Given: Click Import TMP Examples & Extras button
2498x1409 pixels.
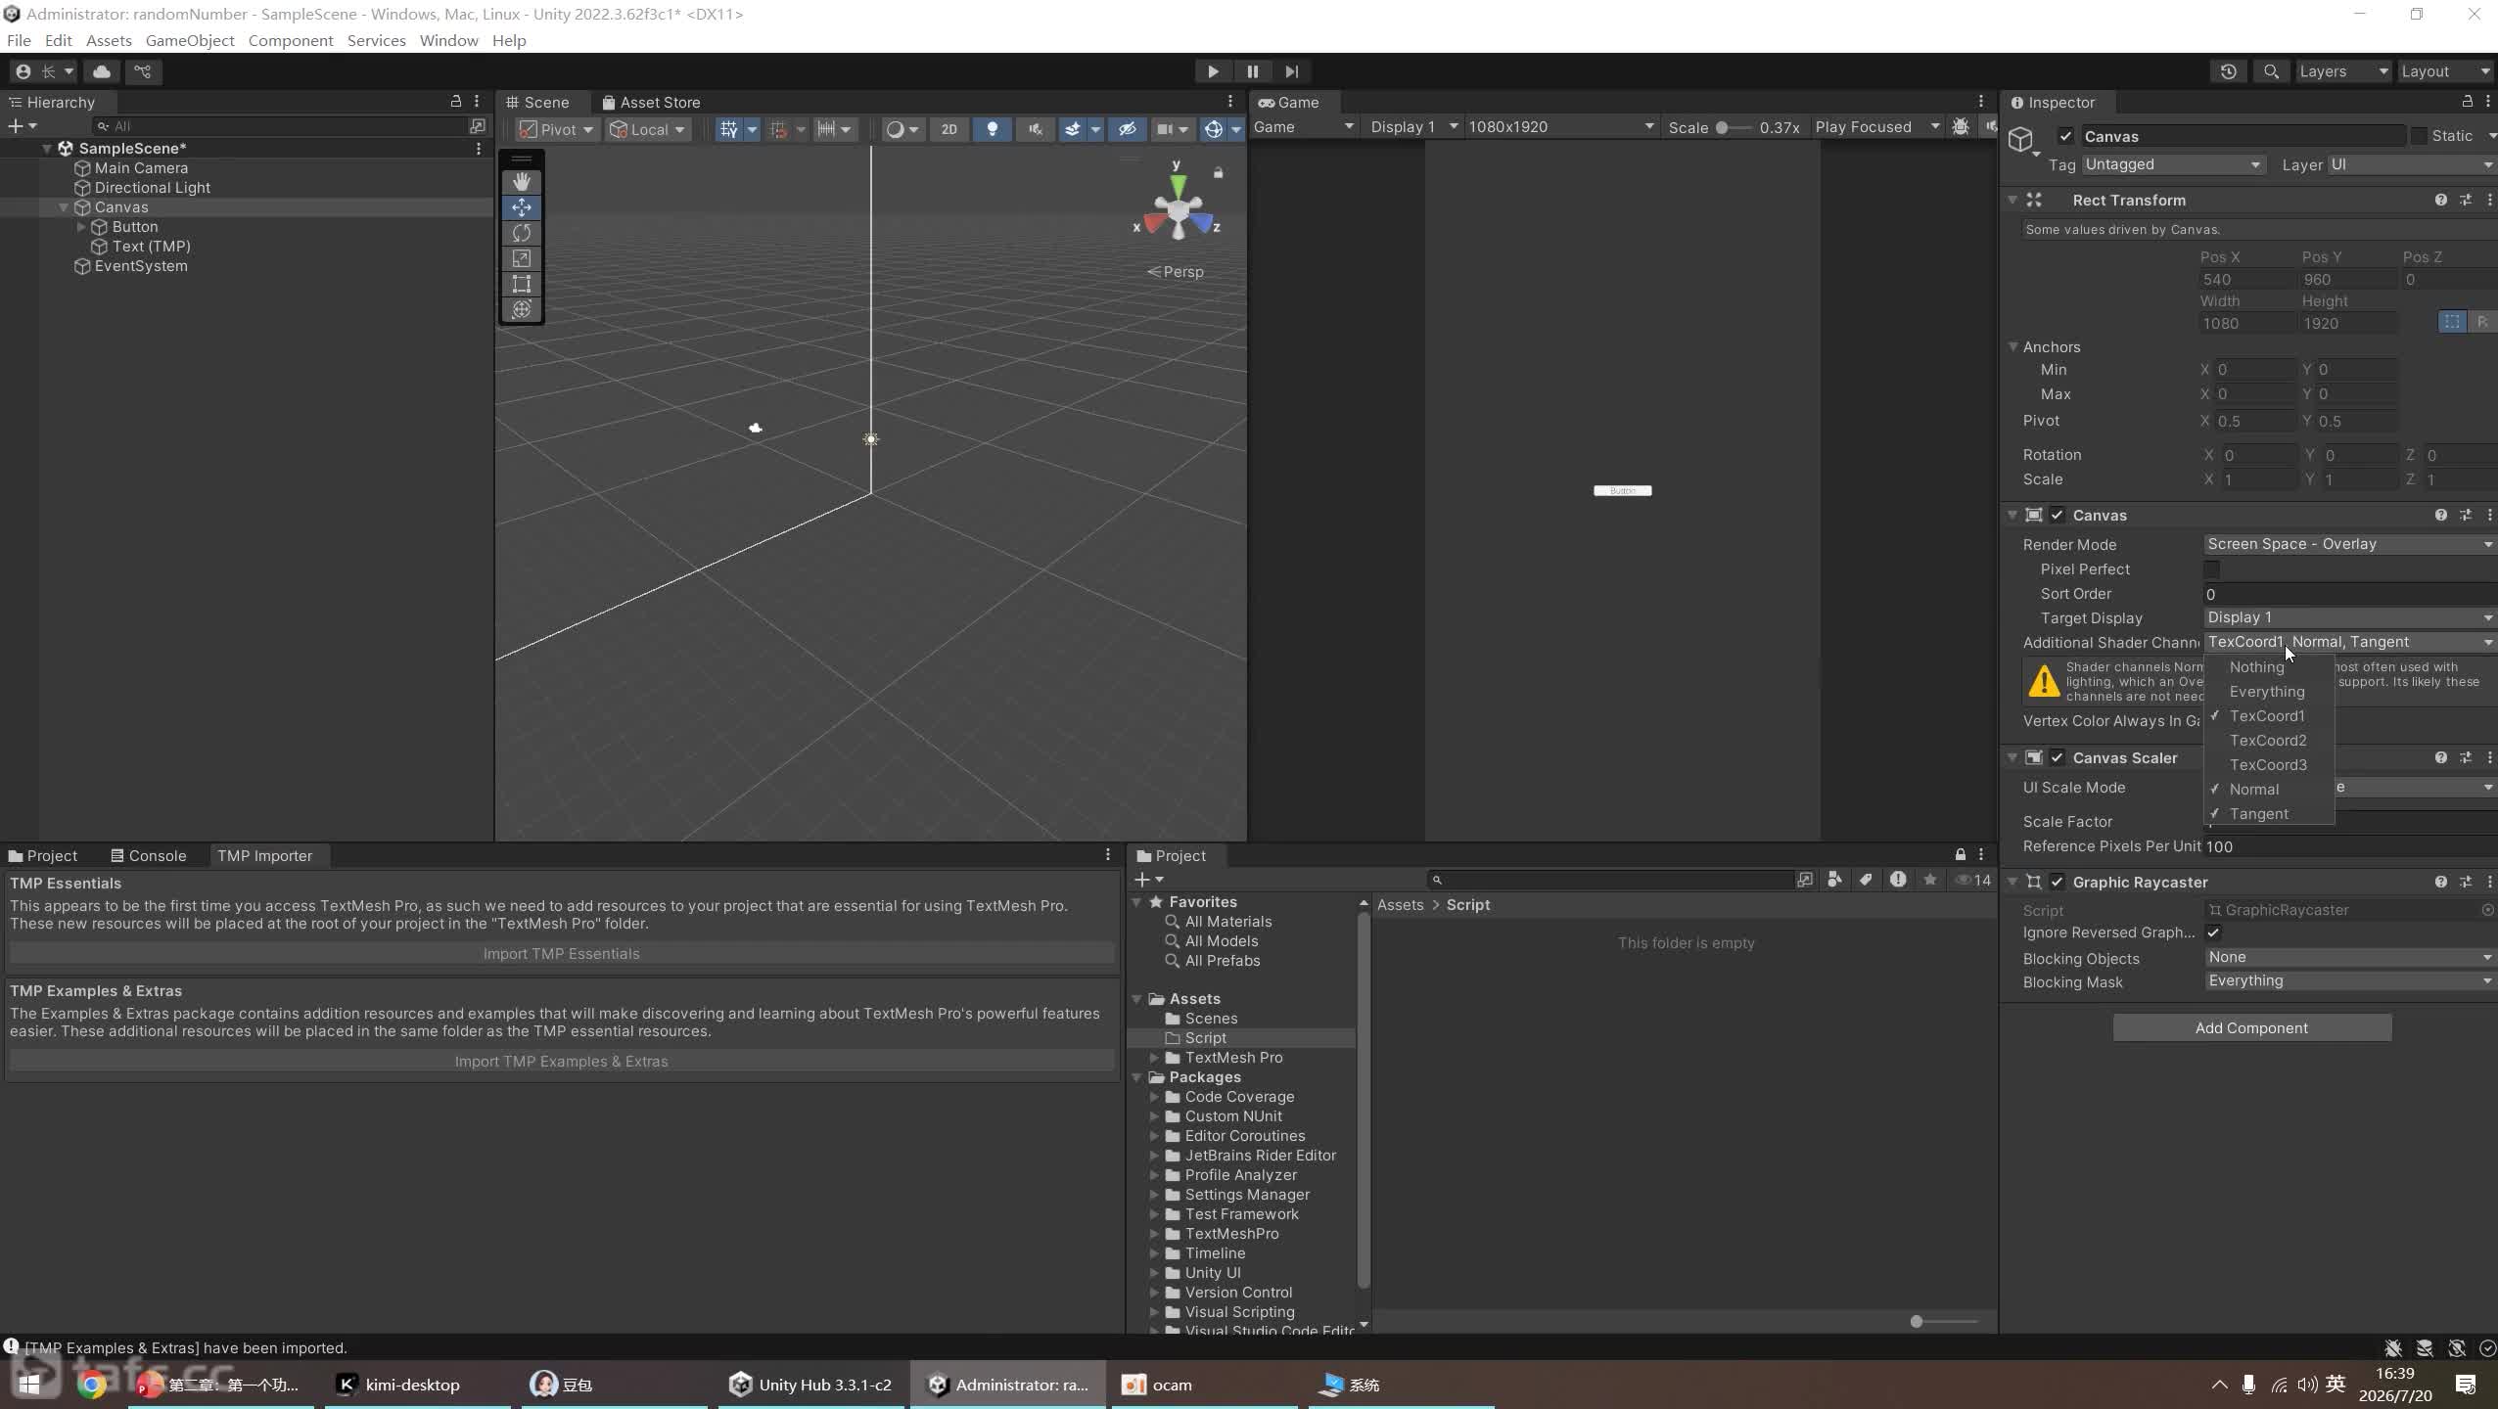Looking at the screenshot, I should [561, 1062].
